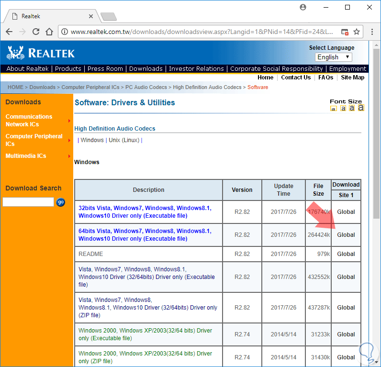Click PC Audio Codecs in the breadcrumb
The image size is (381, 367).
[x=146, y=87]
